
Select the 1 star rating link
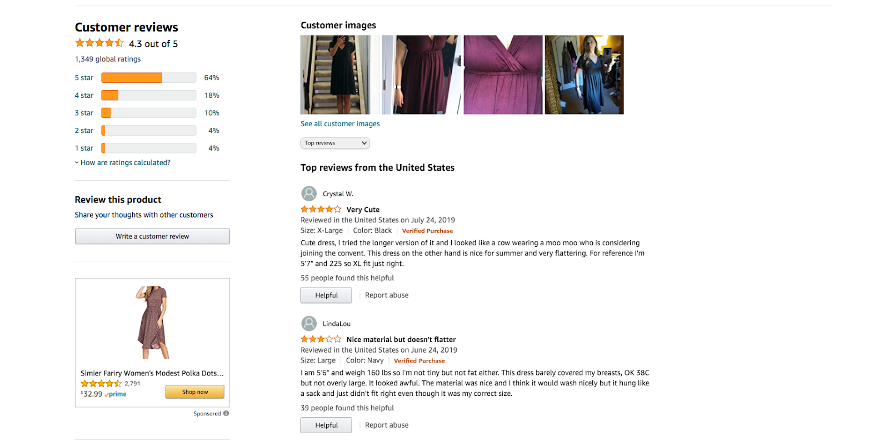(x=84, y=148)
